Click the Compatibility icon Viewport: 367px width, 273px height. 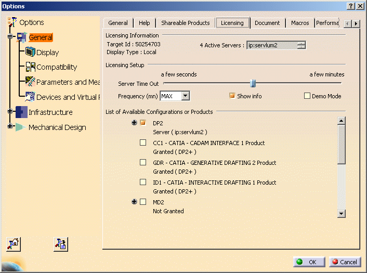click(31, 67)
